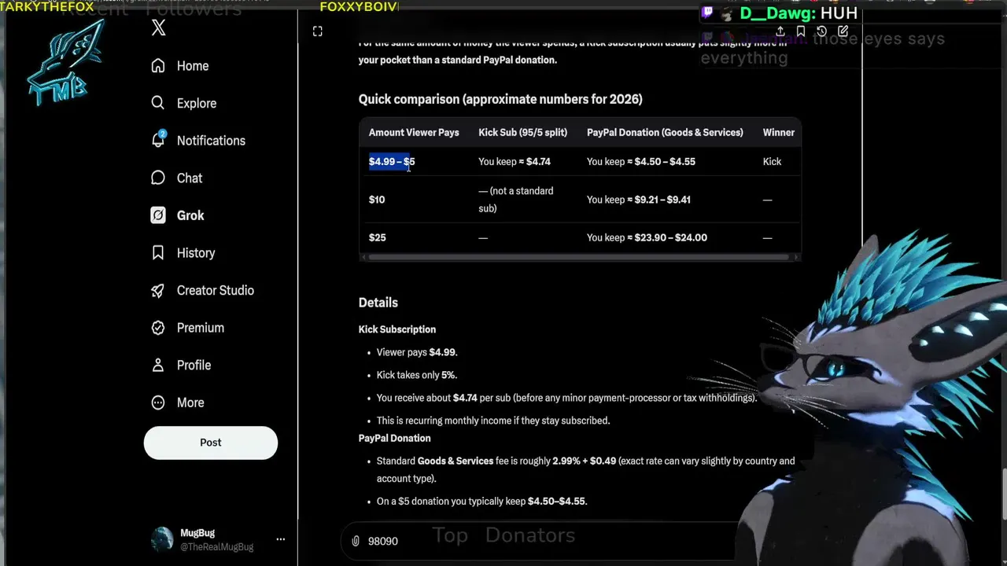Start a new Grok chat
This screenshot has width=1007, height=566.
(843, 31)
